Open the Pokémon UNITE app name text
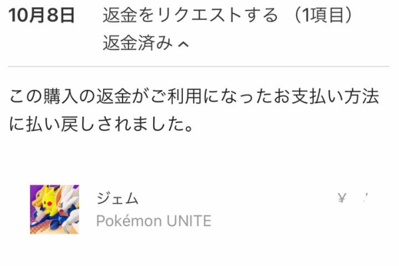Viewport: 399px width, 266px height. [154, 221]
